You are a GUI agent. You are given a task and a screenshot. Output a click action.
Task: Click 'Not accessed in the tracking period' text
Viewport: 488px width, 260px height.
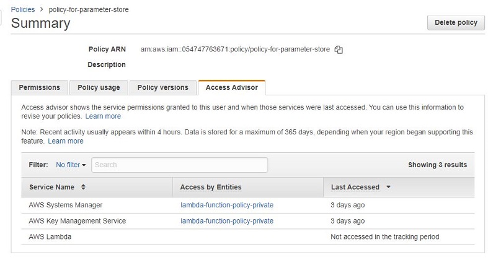[x=384, y=237]
